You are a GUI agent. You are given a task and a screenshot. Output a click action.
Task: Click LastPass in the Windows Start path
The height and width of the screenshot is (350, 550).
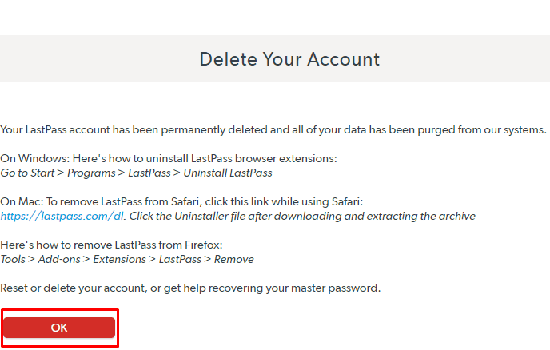click(149, 173)
